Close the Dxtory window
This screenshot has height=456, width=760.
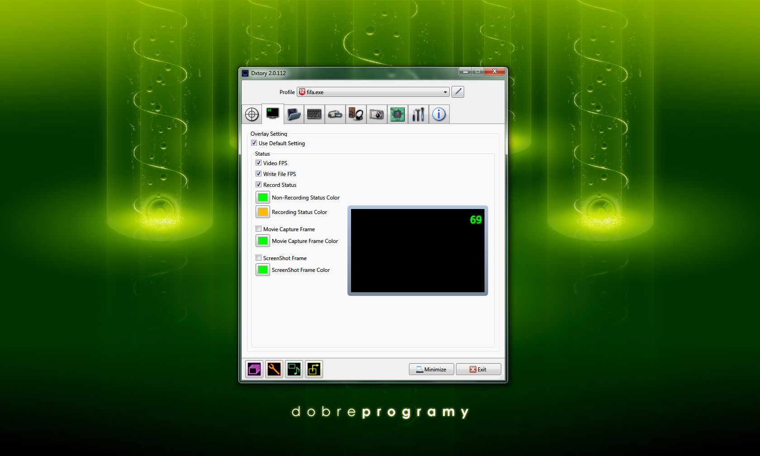494,71
